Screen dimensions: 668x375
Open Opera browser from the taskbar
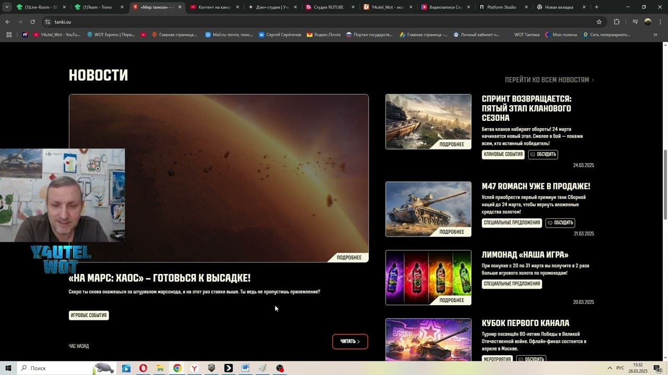tap(143, 368)
